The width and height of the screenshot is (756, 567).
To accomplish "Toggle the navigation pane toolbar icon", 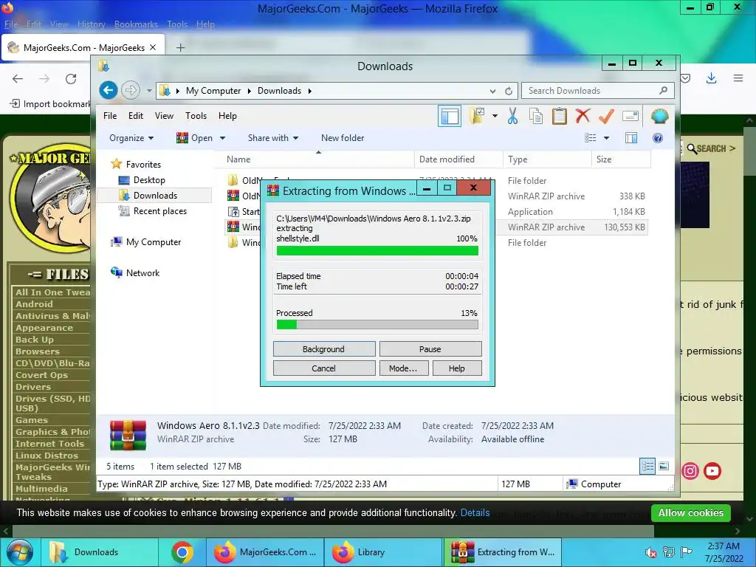I will [x=450, y=116].
